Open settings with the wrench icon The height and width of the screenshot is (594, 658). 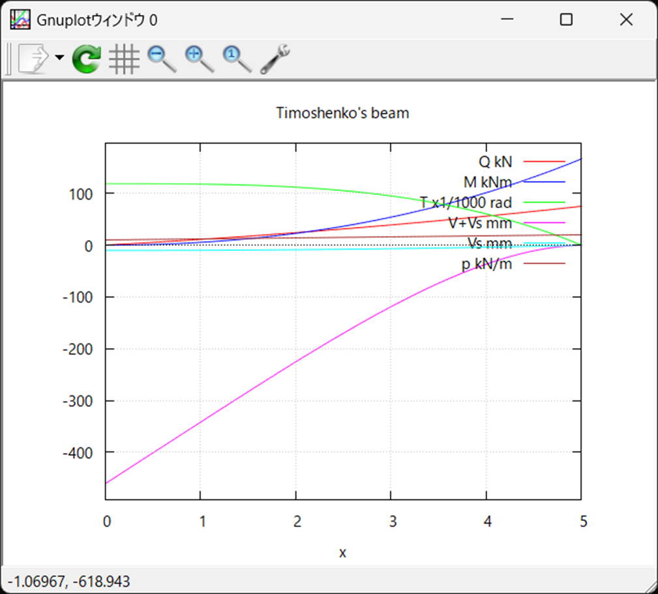click(274, 58)
